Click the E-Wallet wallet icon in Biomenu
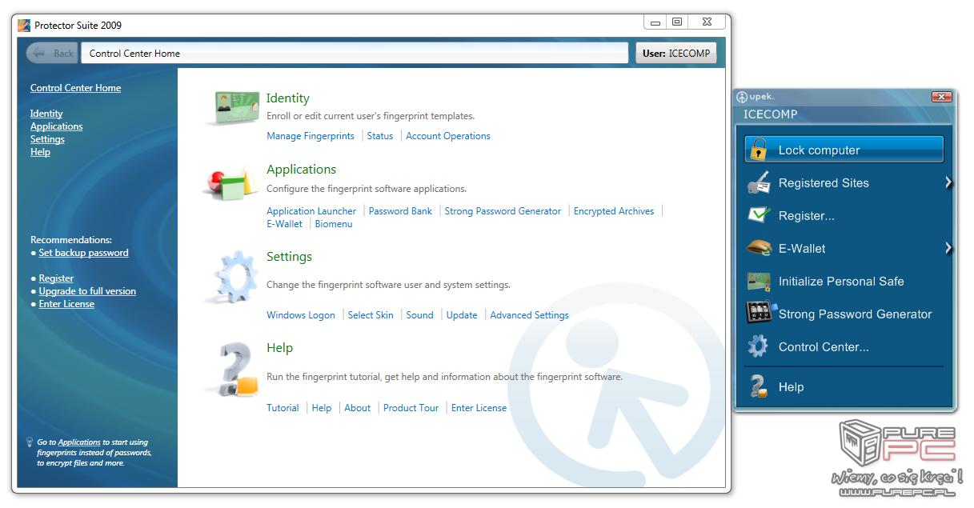This screenshot has width=974, height=508. click(759, 248)
